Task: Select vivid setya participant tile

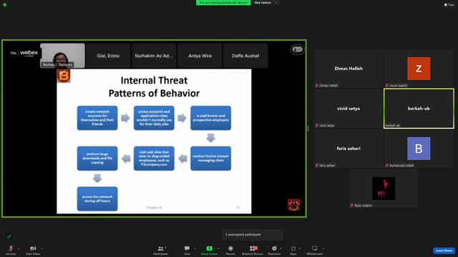Action: [349, 109]
